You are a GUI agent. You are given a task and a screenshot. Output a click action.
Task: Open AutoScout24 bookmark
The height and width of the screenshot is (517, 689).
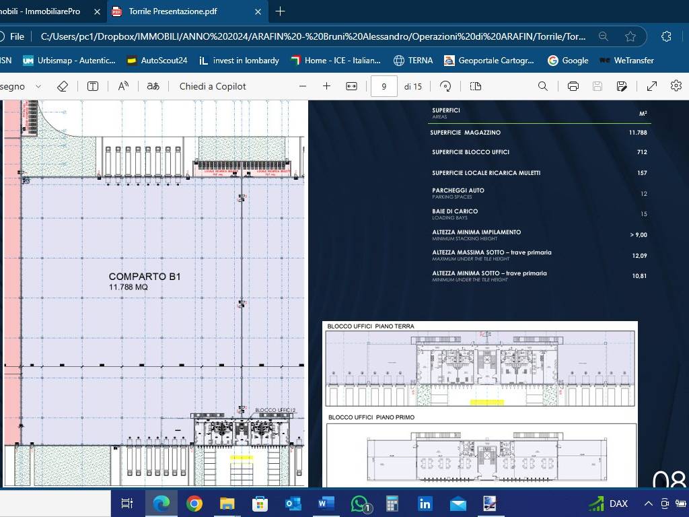point(157,61)
